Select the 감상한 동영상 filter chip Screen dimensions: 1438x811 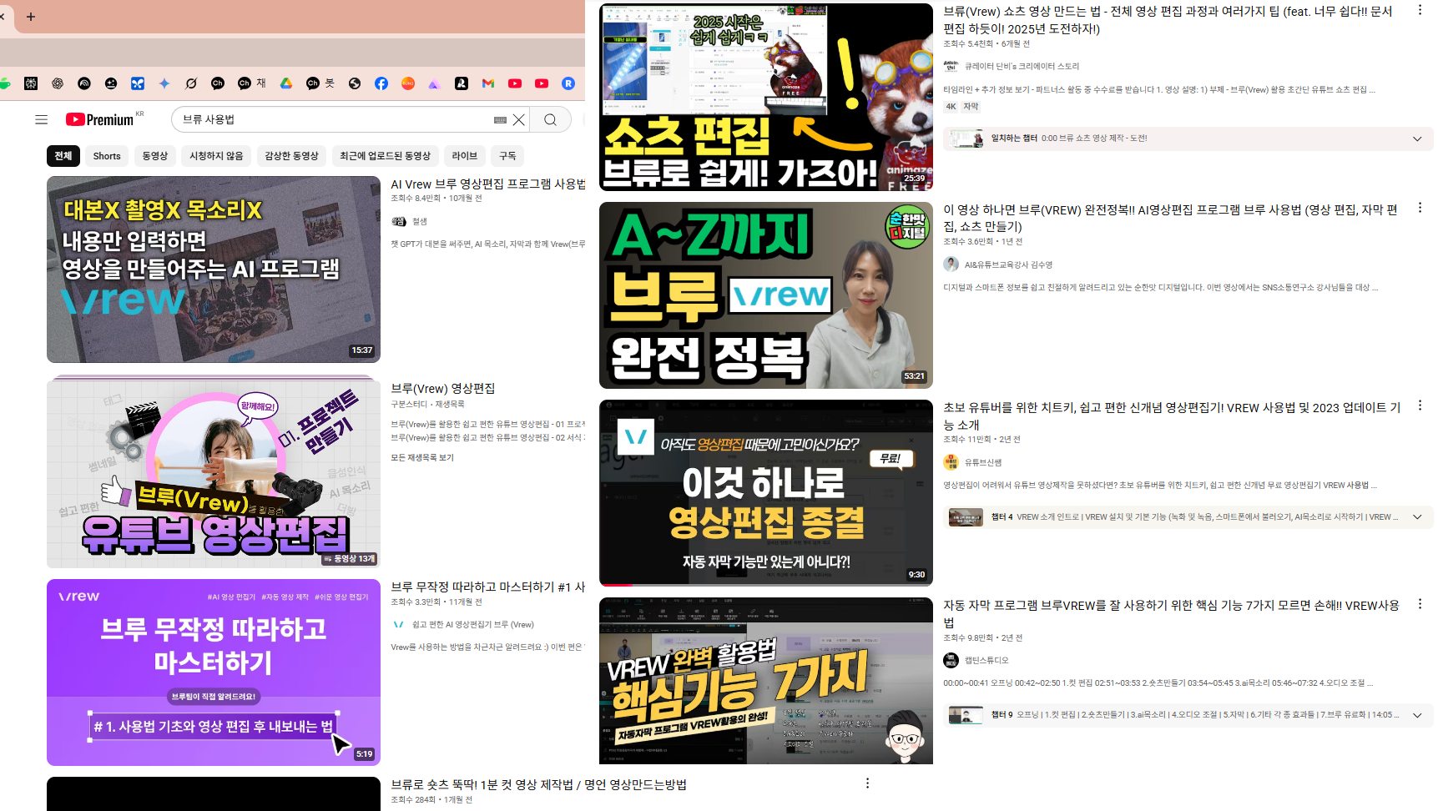[291, 156]
